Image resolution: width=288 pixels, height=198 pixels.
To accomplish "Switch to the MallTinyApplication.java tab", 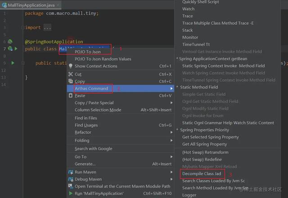I will pos(27,5).
